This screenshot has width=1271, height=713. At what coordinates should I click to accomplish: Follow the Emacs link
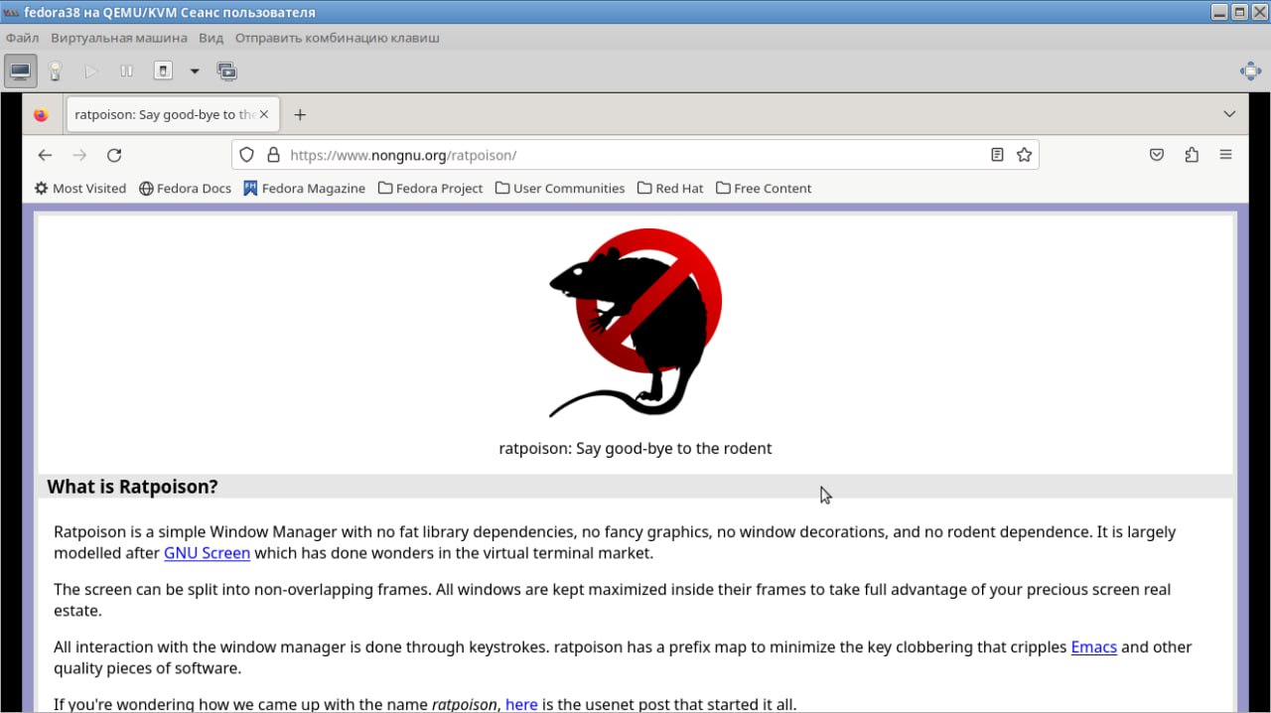(1093, 646)
